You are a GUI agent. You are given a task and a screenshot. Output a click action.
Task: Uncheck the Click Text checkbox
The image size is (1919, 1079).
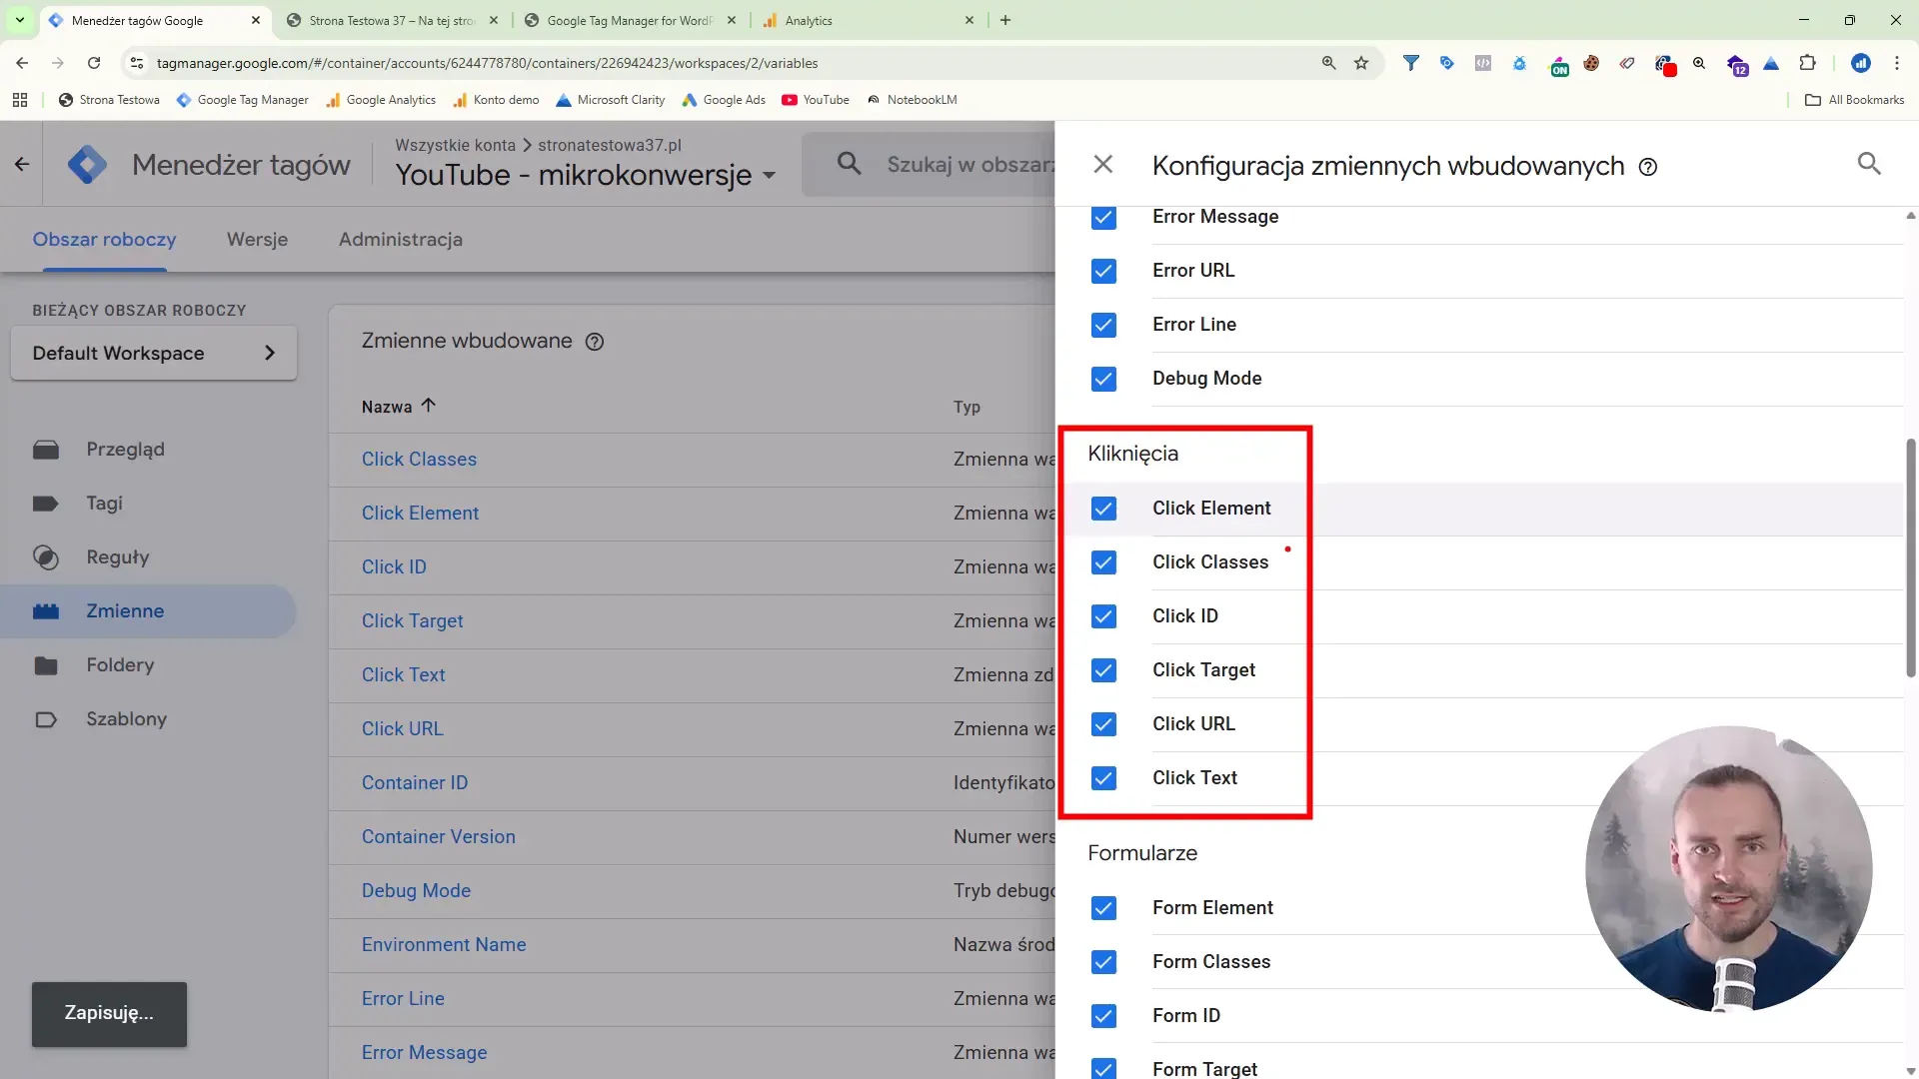pyautogui.click(x=1103, y=778)
